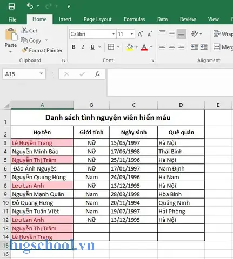Image resolution: width=233 pixels, height=259 pixels.
Task: Click Decrease Indent icon
Action: pos(195,47)
